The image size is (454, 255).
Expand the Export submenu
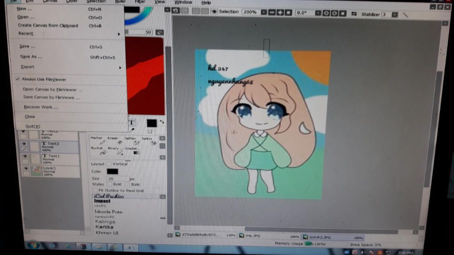point(27,67)
